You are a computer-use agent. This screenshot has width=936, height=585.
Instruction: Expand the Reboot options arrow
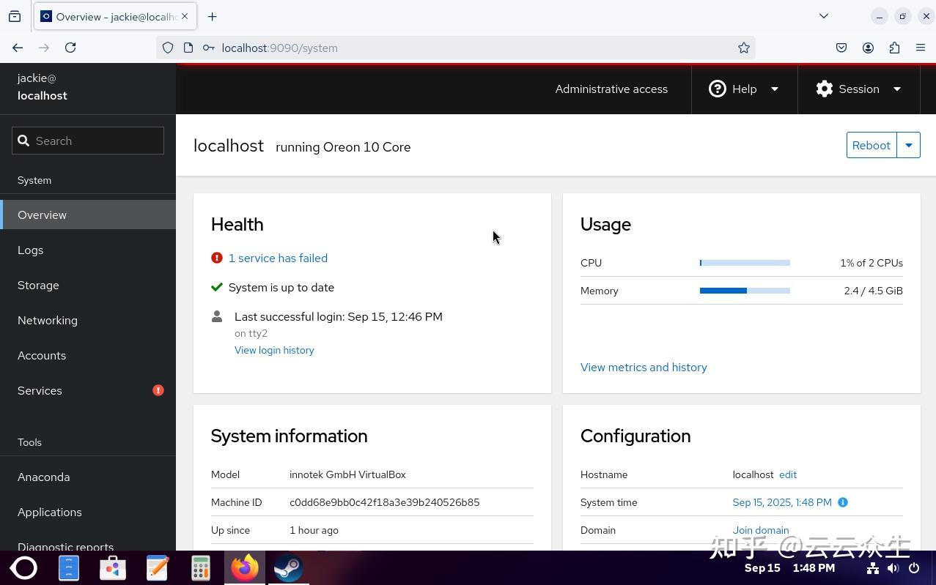pos(909,145)
